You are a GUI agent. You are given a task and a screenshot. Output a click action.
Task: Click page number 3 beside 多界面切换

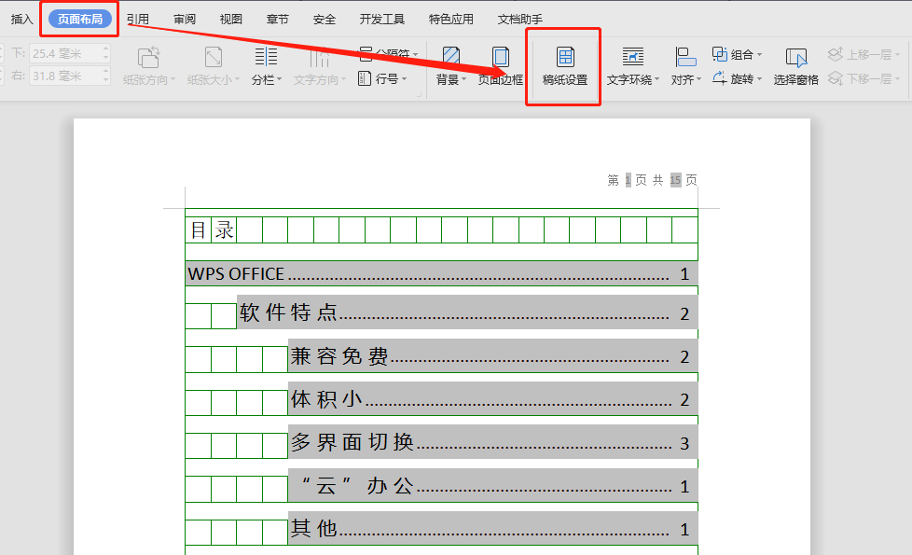pos(684,444)
